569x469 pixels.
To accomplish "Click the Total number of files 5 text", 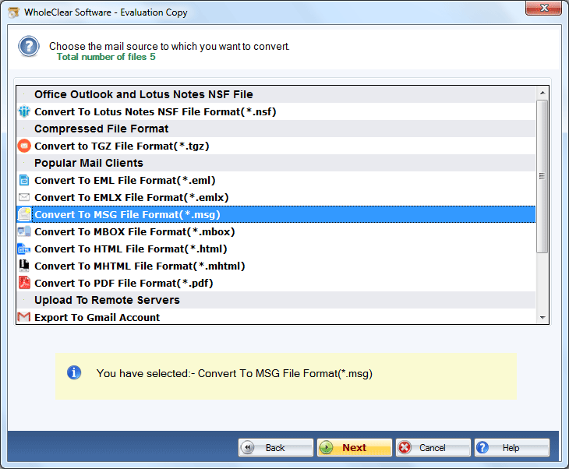I will [106, 57].
